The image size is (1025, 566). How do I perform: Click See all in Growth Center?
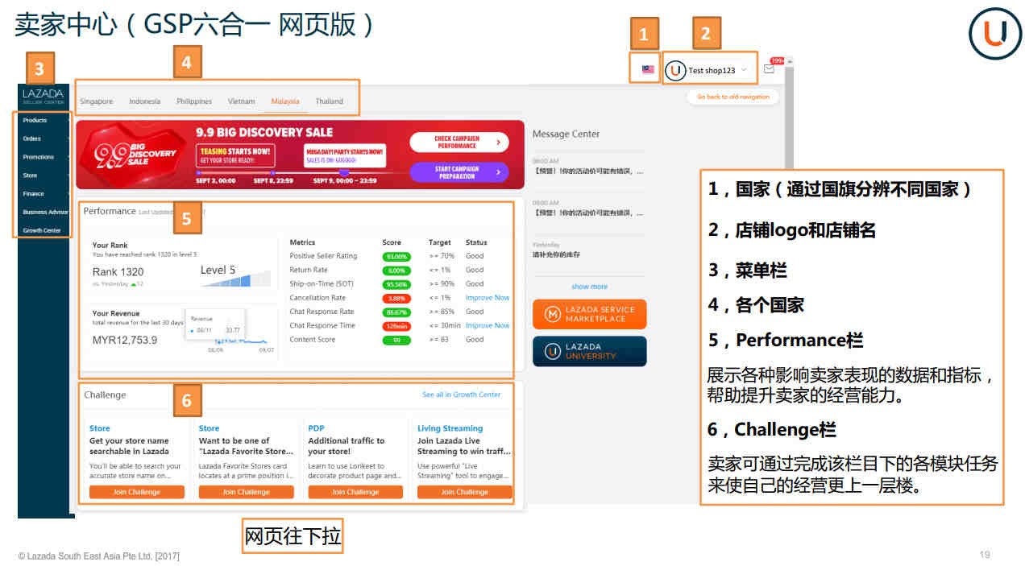pyautogui.click(x=461, y=395)
